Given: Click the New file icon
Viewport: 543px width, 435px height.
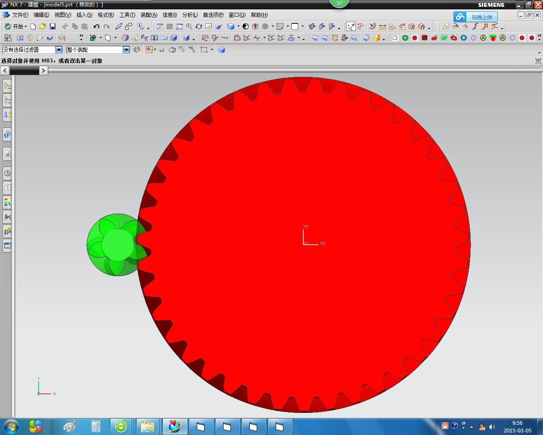Looking at the screenshot, I should click(33, 26).
